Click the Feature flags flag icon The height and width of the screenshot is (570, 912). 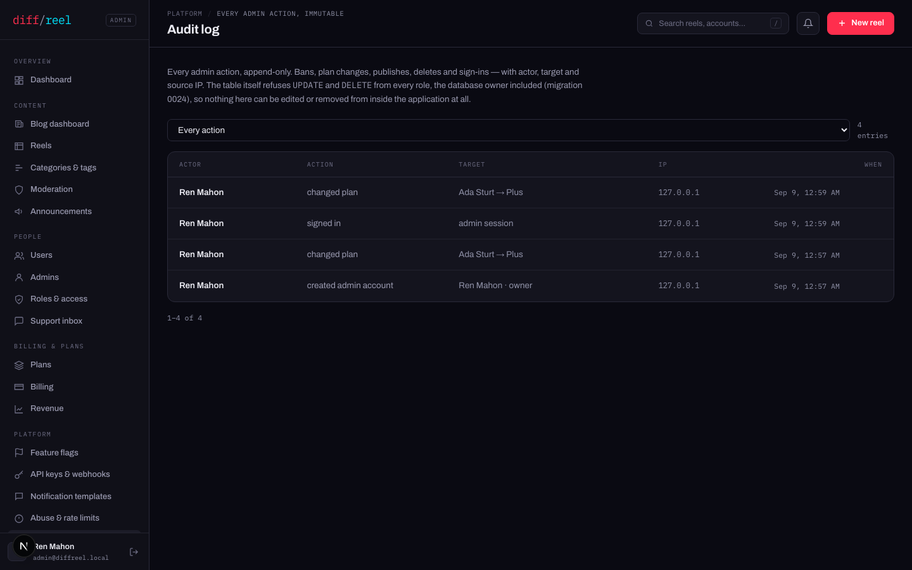pos(19,453)
